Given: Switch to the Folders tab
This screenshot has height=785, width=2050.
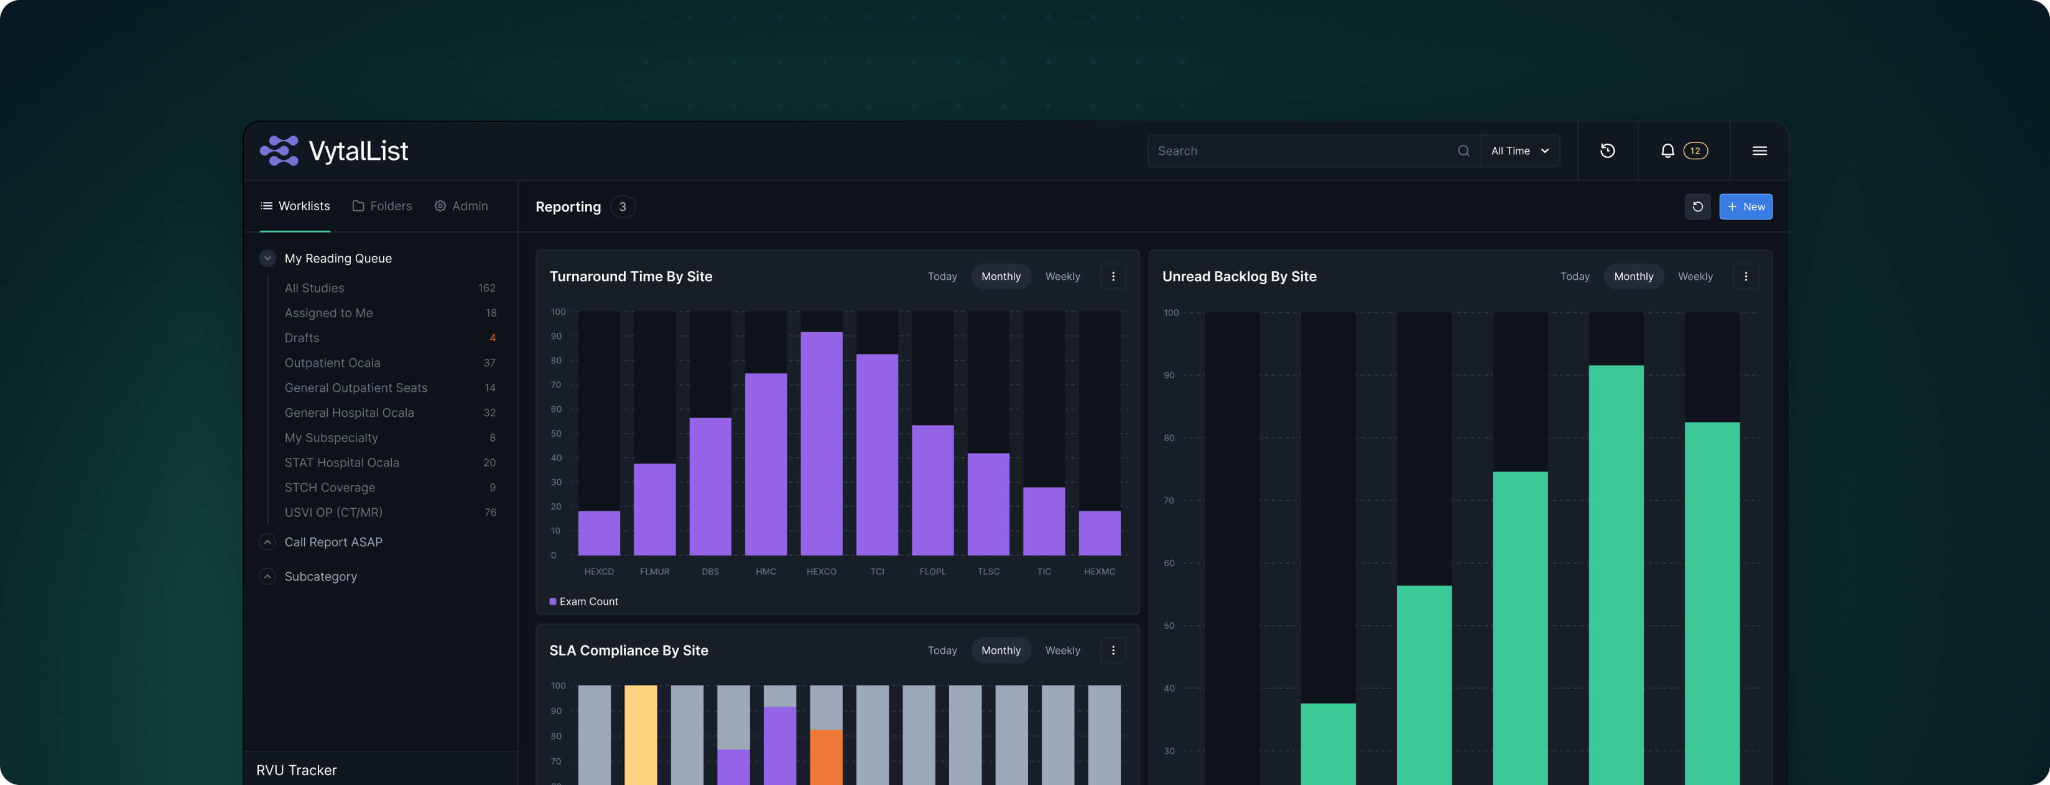Looking at the screenshot, I should tap(382, 206).
